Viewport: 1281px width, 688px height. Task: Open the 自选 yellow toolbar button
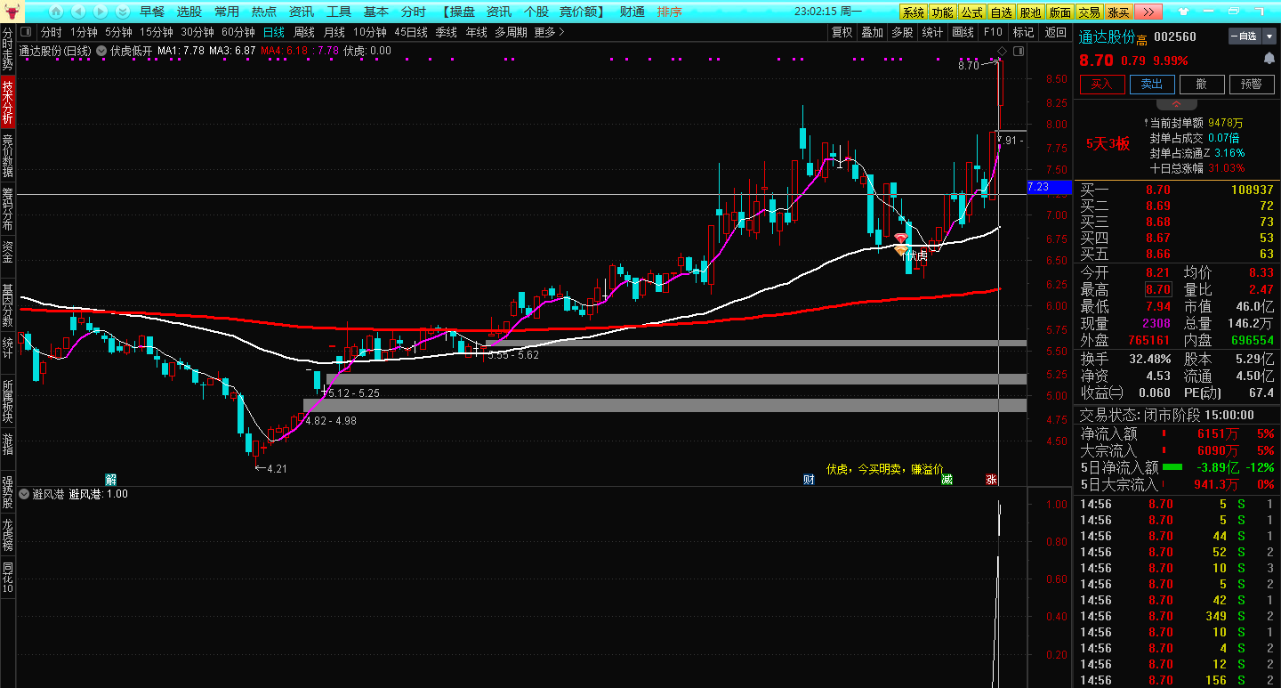pyautogui.click(x=1002, y=12)
